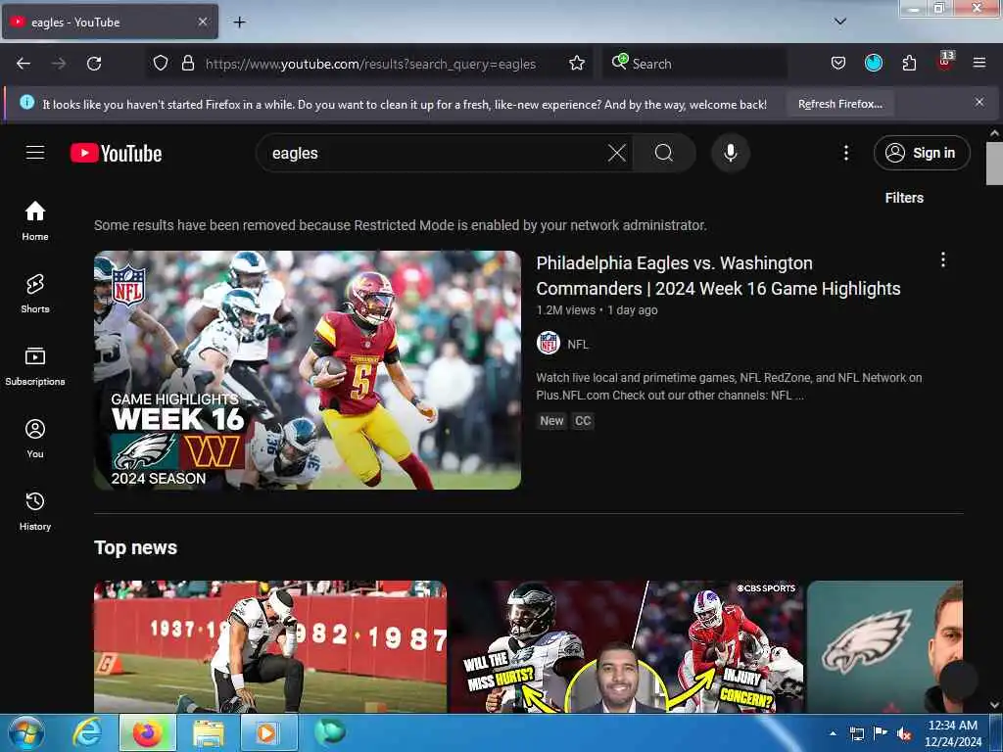
Task: Open the tracking protection shield icon
Action: tap(161, 64)
